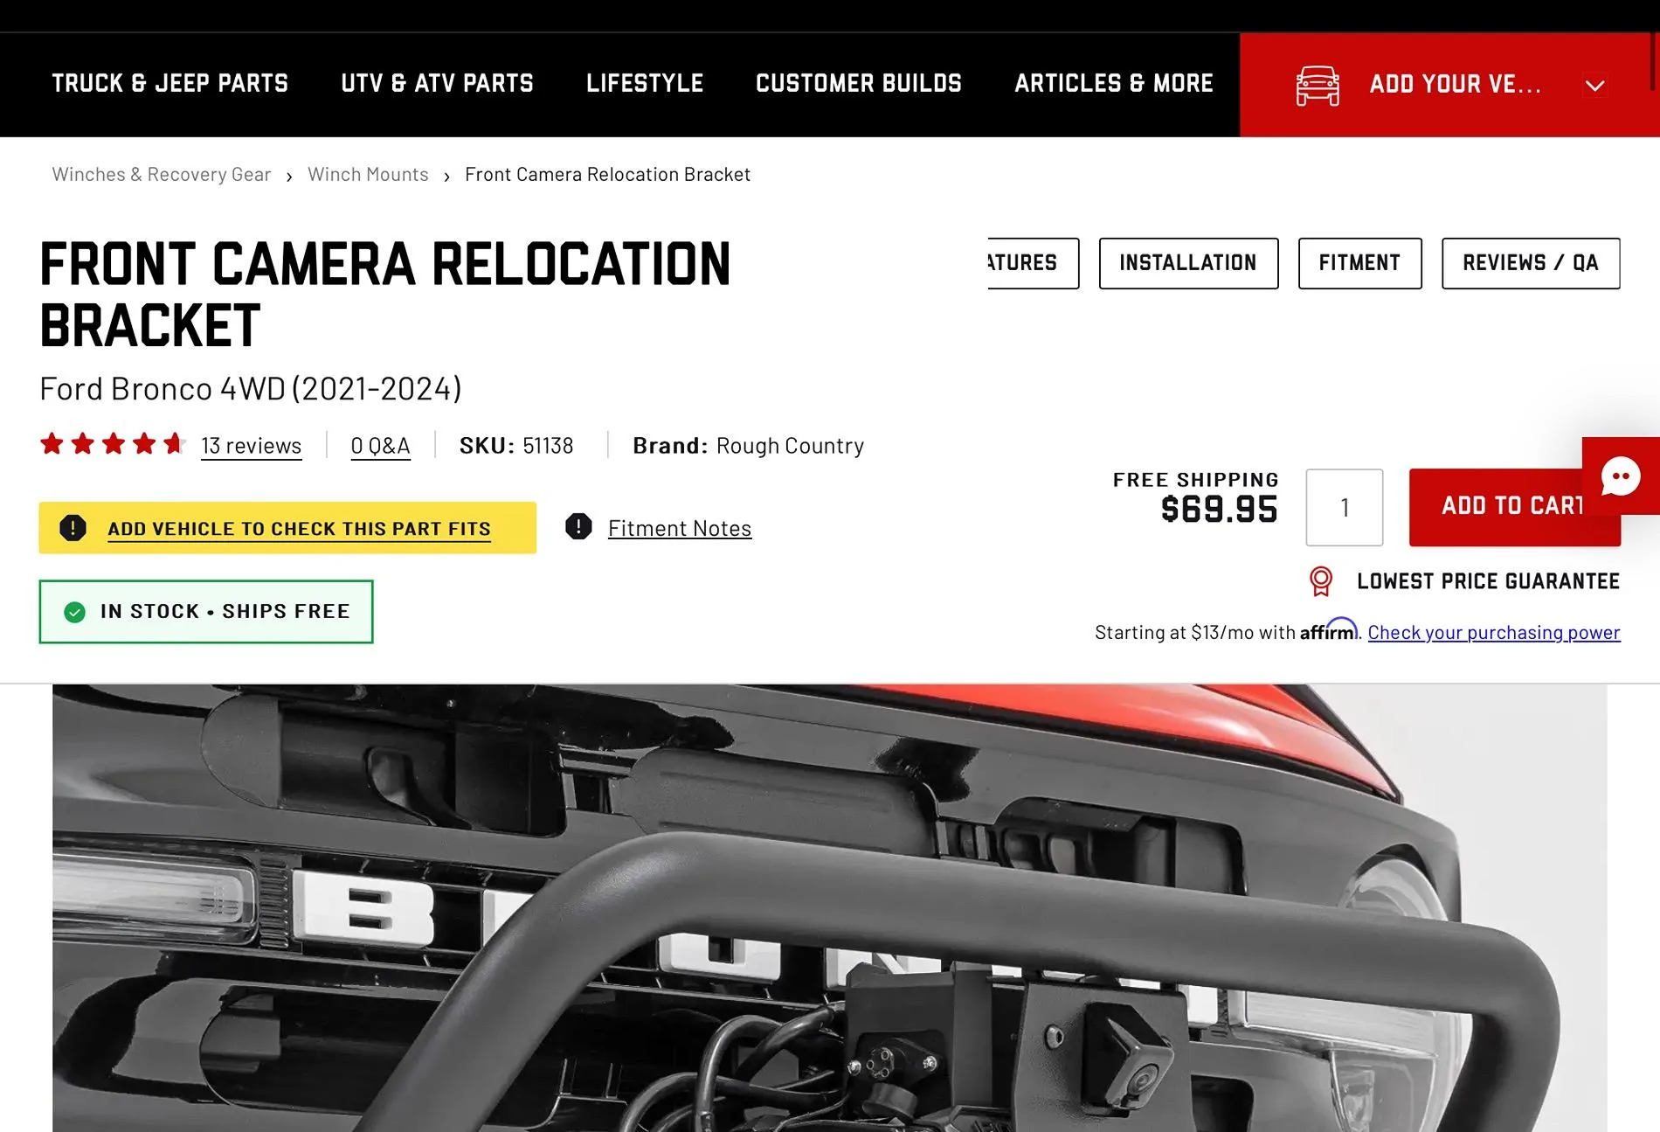
Task: Click the Free Shipping label
Action: (x=1195, y=480)
